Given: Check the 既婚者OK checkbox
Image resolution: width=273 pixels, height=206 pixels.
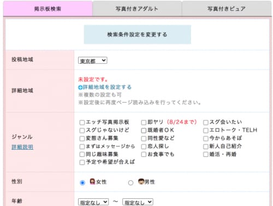Looking at the screenshot, I should [144, 131].
